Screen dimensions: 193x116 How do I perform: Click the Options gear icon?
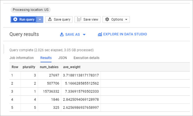click(x=107, y=19)
